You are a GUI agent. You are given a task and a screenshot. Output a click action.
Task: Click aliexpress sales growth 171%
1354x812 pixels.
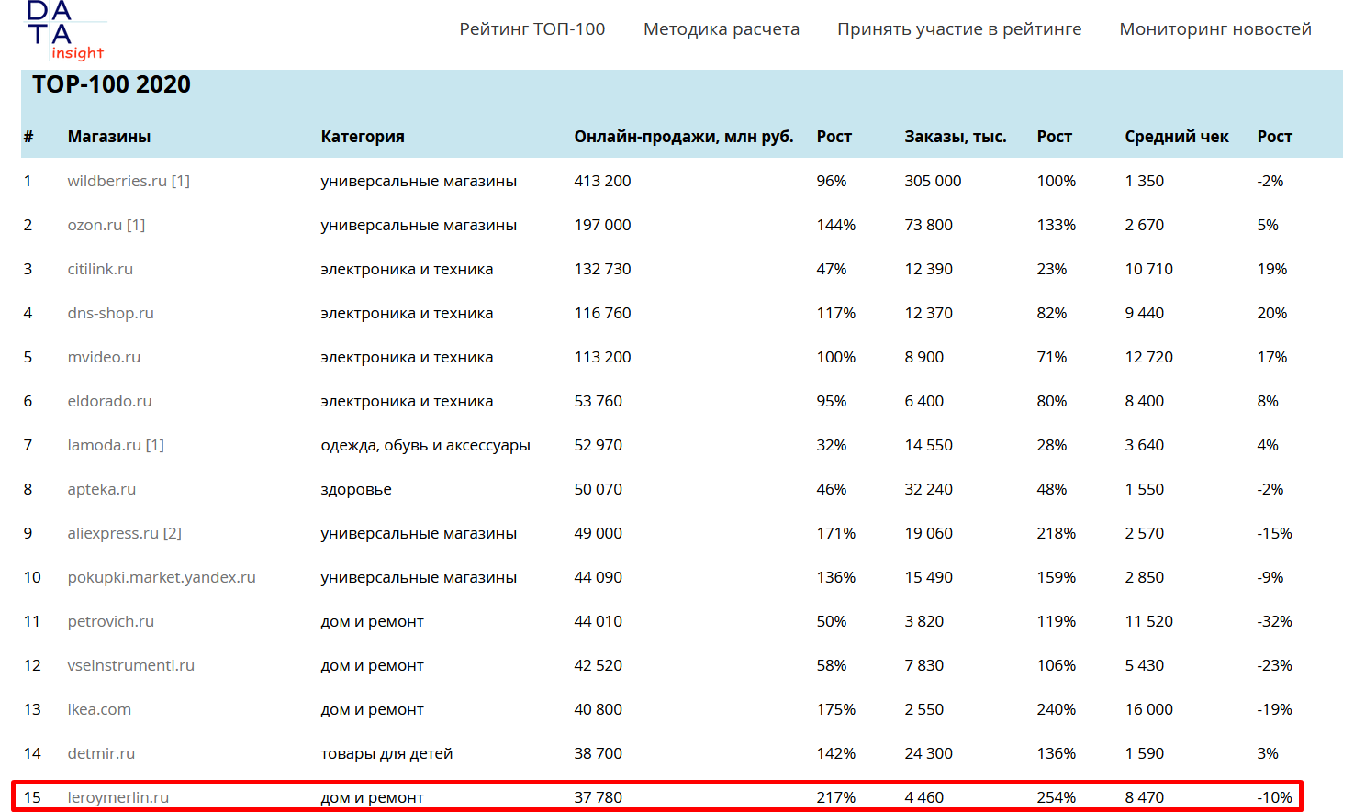pos(835,533)
